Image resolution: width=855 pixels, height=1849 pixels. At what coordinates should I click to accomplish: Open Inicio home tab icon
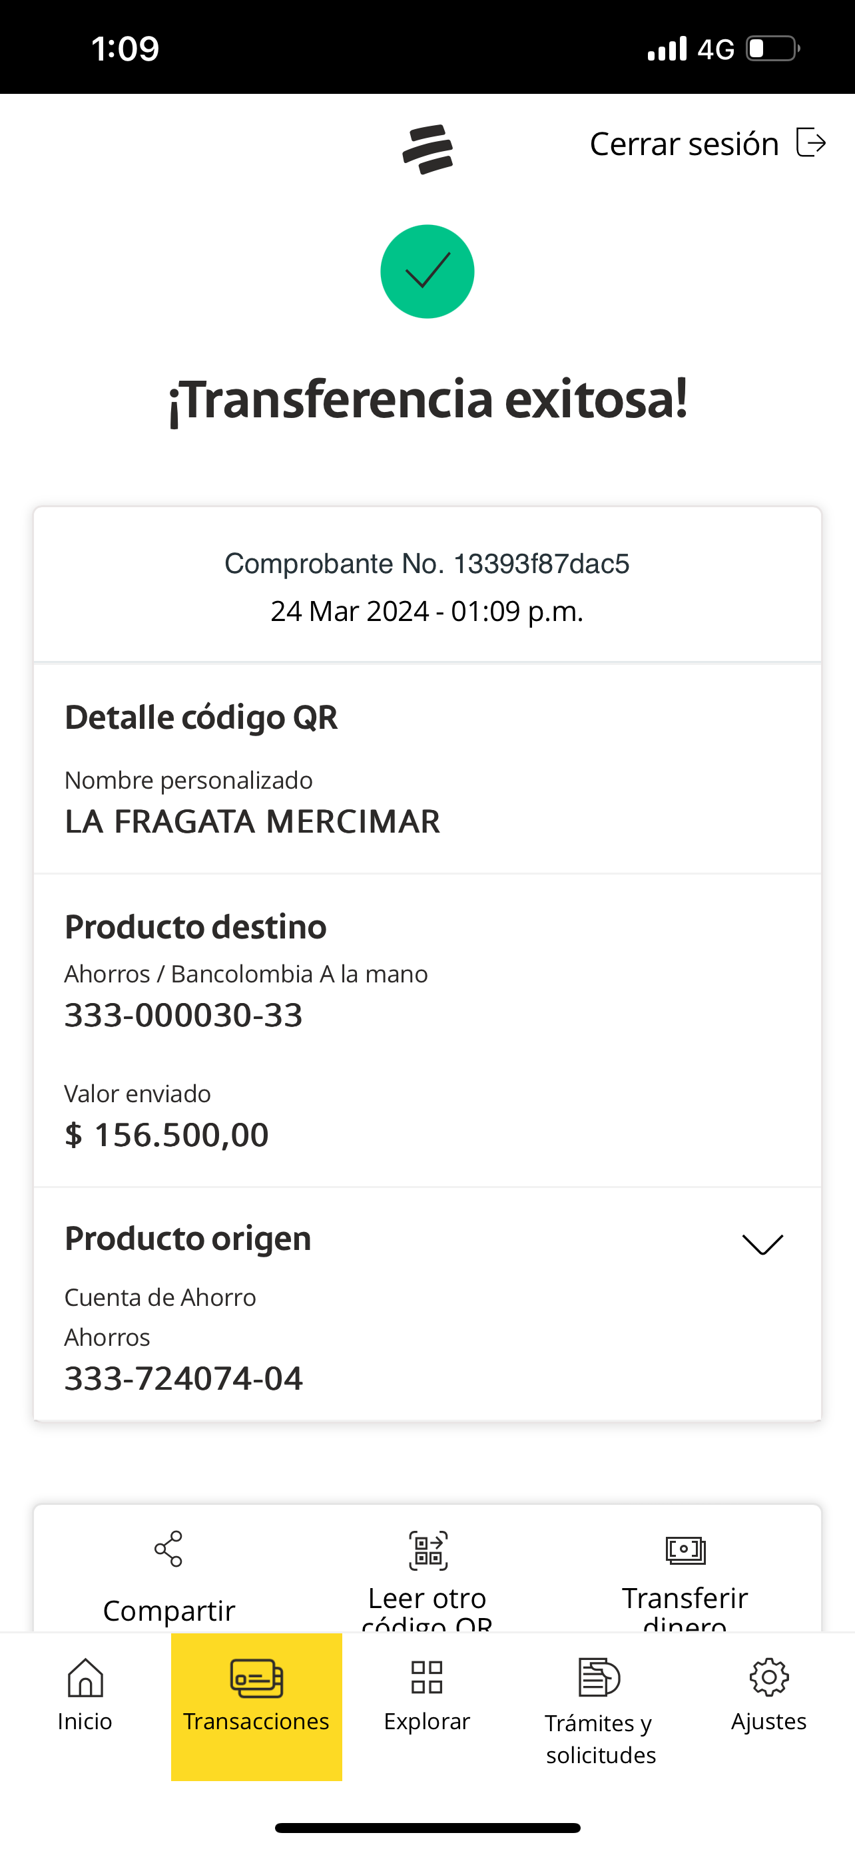[85, 1677]
